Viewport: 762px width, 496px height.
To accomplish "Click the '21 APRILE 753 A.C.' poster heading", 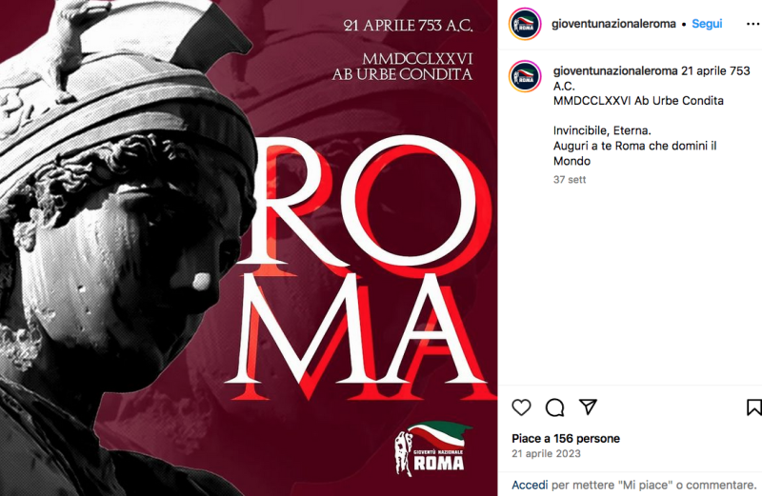I will point(408,26).
